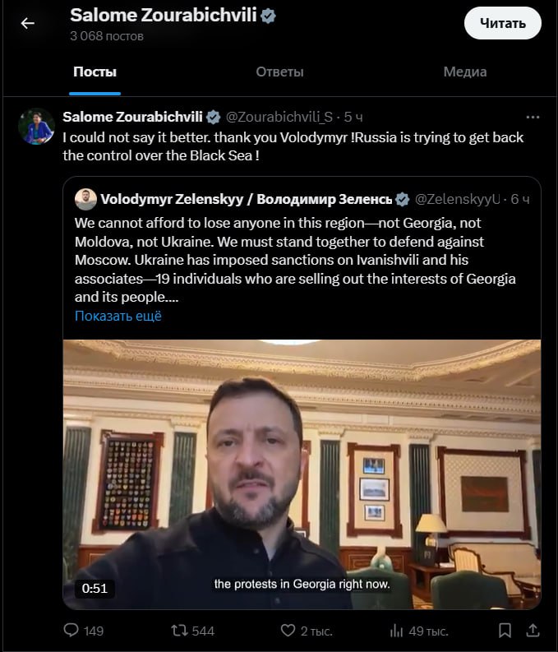Reply using the comment bubble icon
The image size is (558, 652).
71,630
